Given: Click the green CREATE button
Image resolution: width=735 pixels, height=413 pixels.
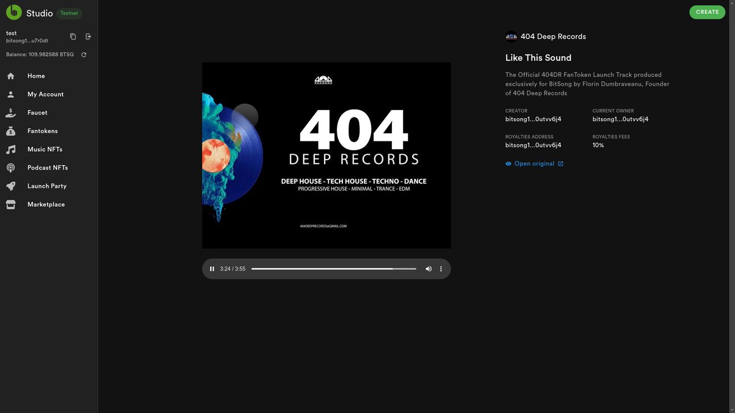Looking at the screenshot, I should coord(707,12).
